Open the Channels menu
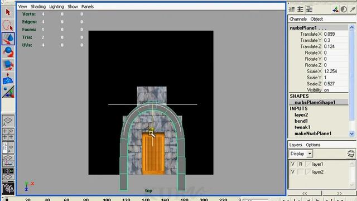357x201 pixels. [298, 19]
